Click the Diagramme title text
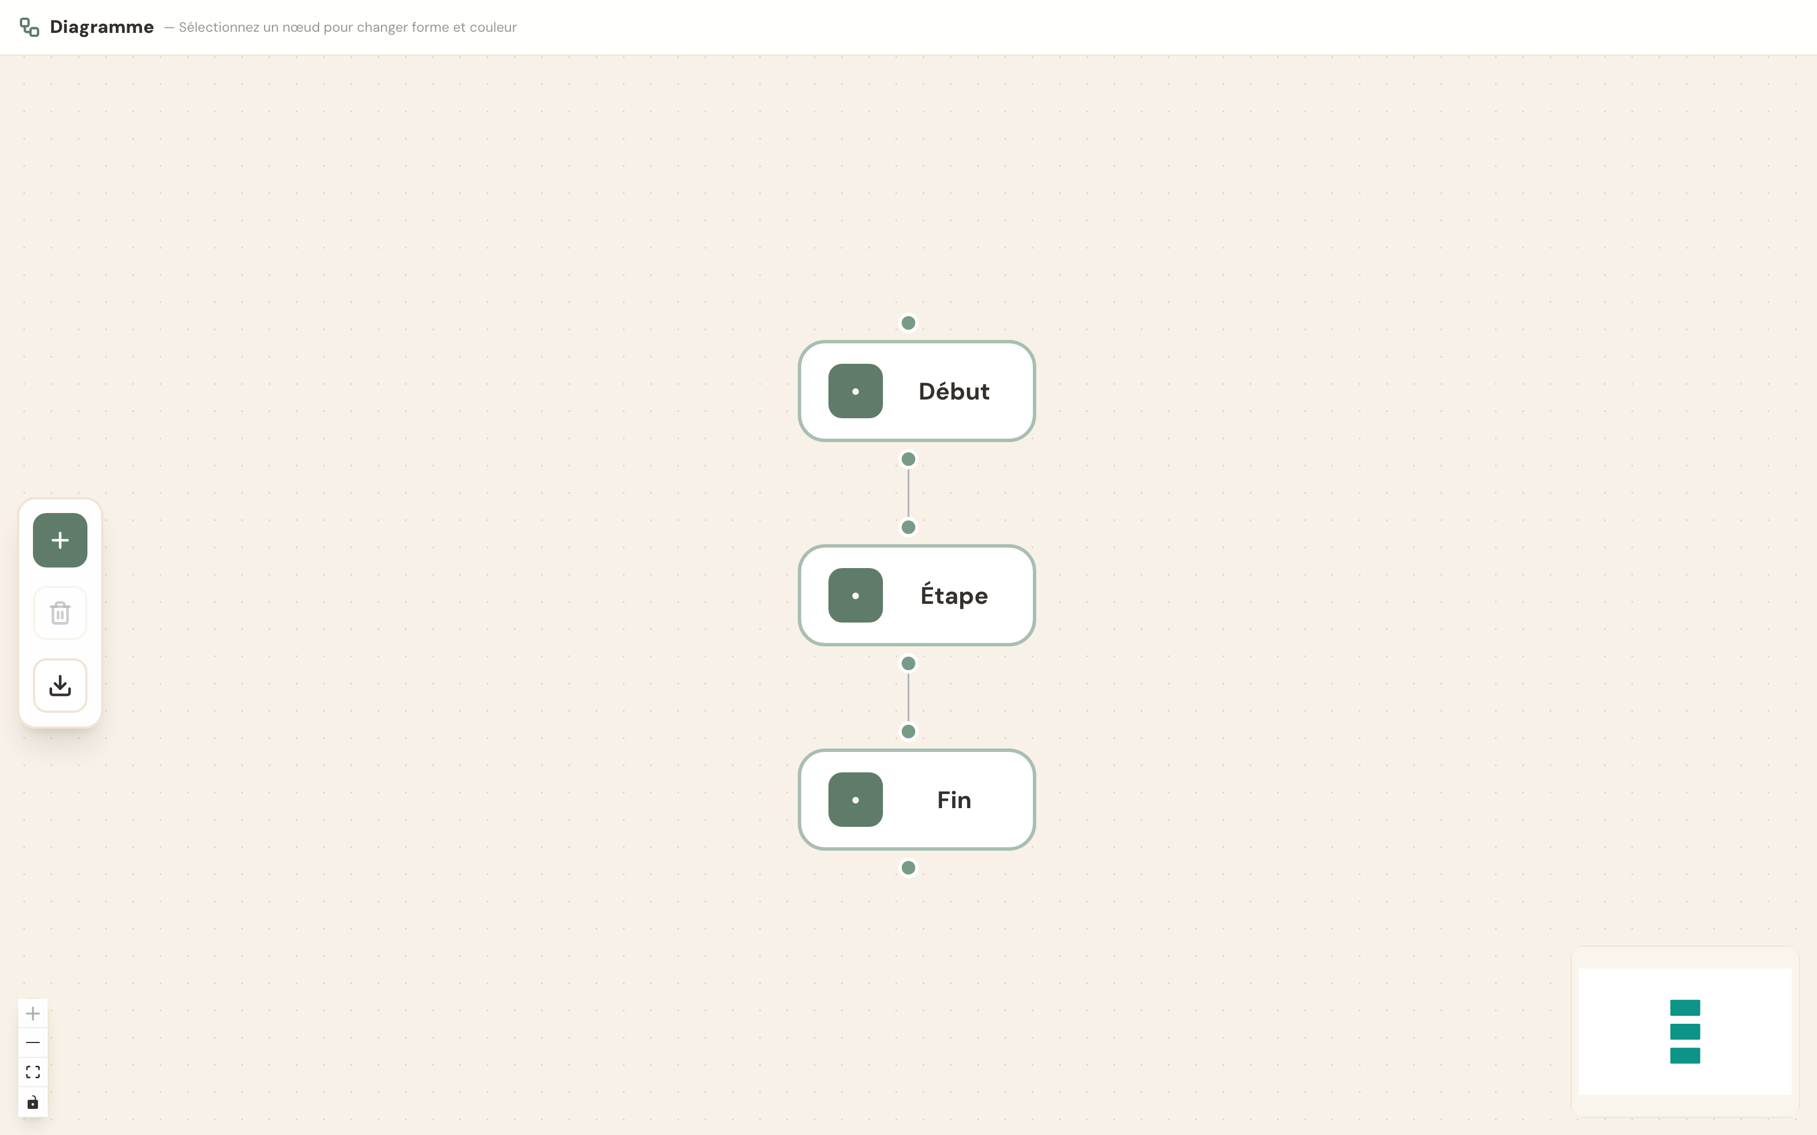Image resolution: width=1817 pixels, height=1135 pixels. click(x=102, y=27)
